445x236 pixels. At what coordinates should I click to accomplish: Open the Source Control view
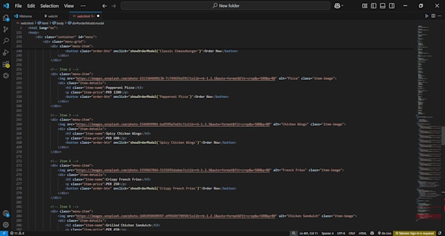pos(6,29)
